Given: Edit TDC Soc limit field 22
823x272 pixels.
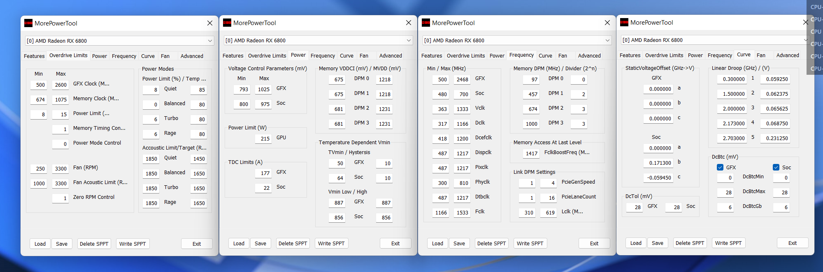Looking at the screenshot, I should pos(263,188).
